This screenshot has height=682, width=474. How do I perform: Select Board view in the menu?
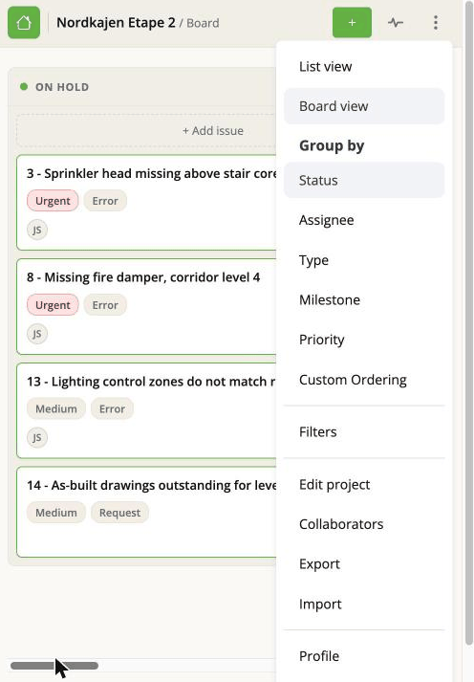pos(364,106)
